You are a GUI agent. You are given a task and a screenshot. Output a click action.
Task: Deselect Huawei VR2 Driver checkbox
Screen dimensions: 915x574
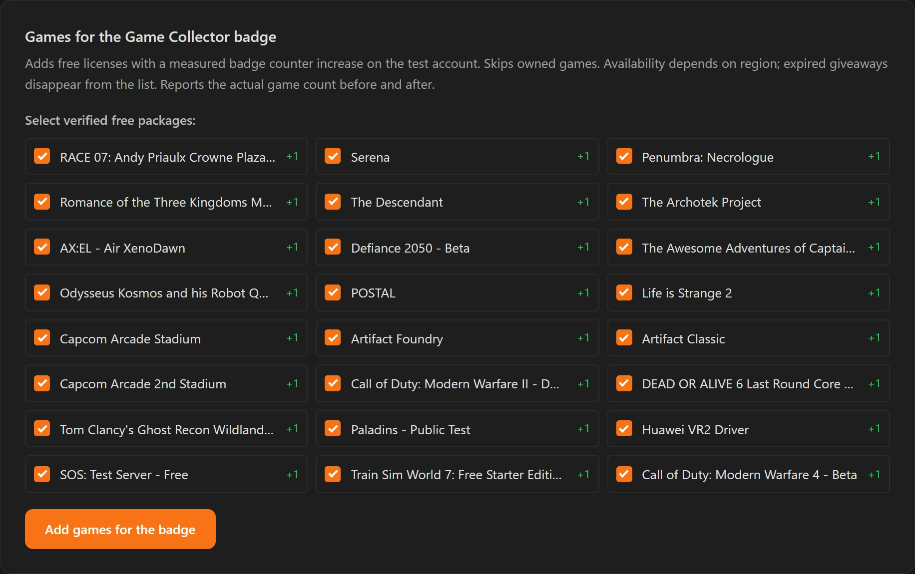(x=624, y=429)
